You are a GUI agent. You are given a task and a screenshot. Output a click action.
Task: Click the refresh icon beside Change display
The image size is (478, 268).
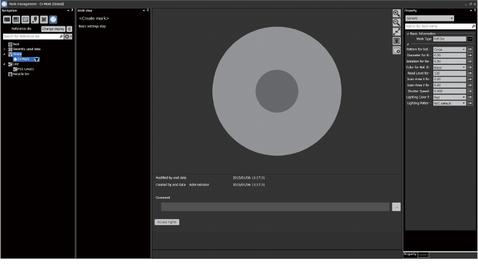coord(70,29)
